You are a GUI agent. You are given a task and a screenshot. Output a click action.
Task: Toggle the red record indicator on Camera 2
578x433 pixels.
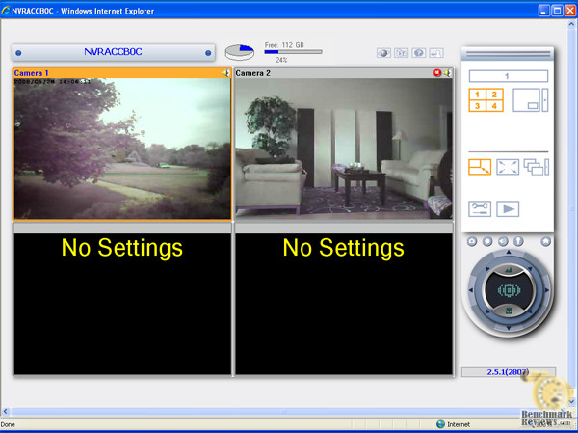pos(437,73)
